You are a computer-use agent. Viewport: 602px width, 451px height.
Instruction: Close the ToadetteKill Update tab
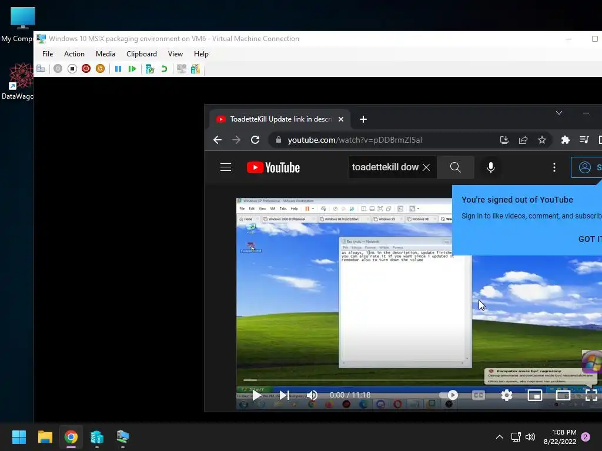341,119
